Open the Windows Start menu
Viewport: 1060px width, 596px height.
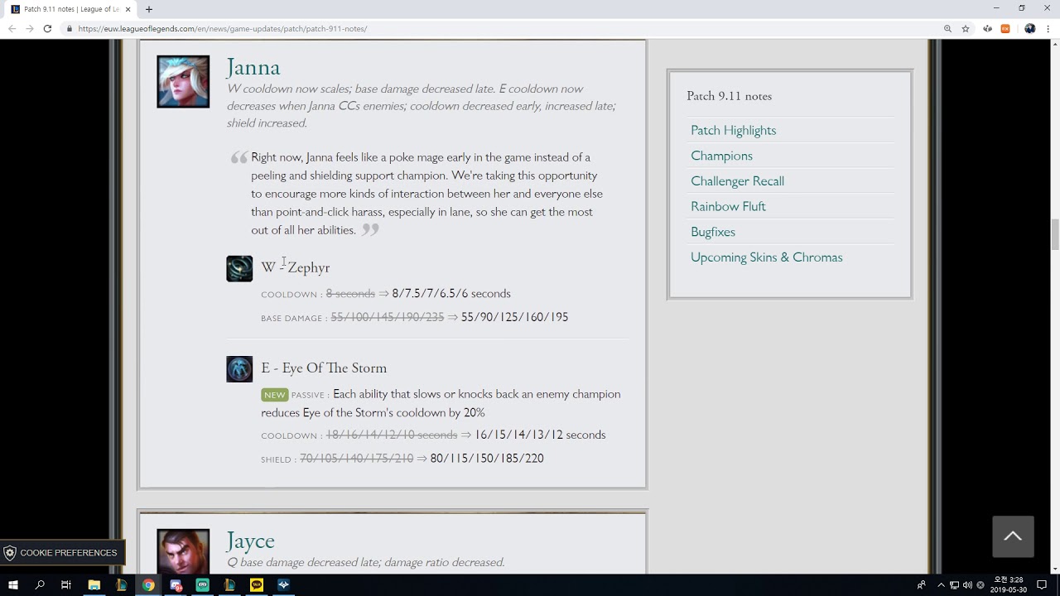tap(13, 585)
